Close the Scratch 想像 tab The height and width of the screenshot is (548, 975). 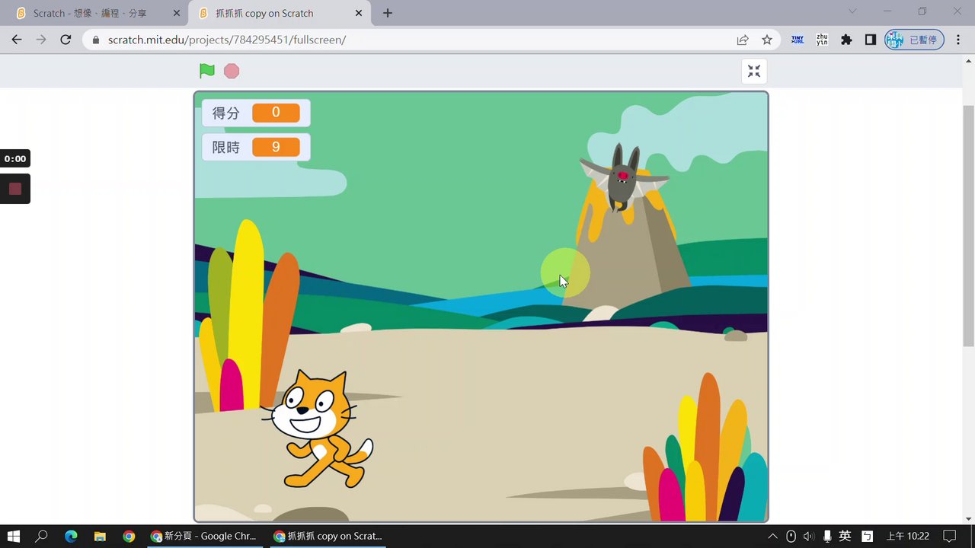(176, 13)
